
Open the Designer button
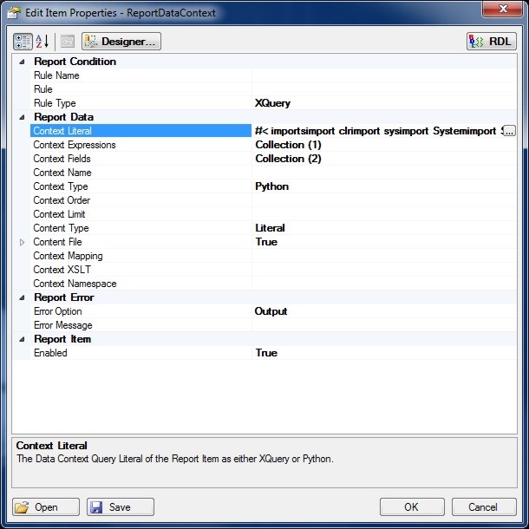121,42
